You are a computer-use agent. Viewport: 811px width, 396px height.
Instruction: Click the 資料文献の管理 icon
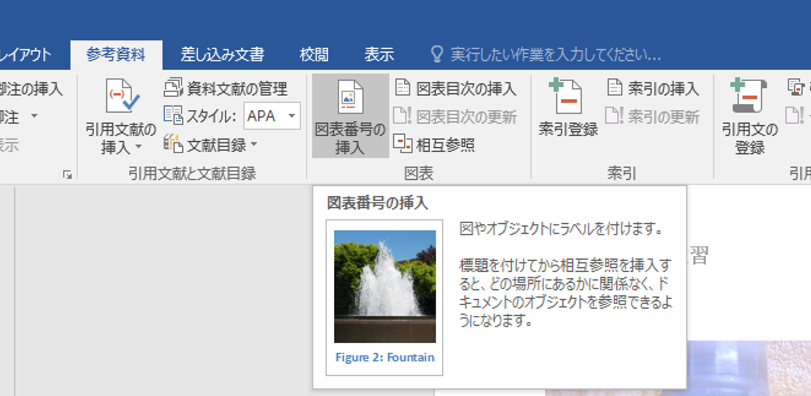(x=173, y=88)
